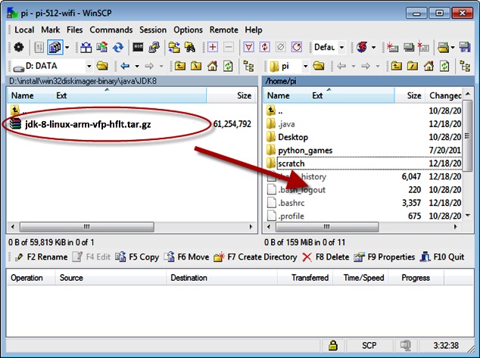This screenshot has height=358, width=480.
Task: Go to local home directory icon
Action: pyautogui.click(x=212, y=66)
